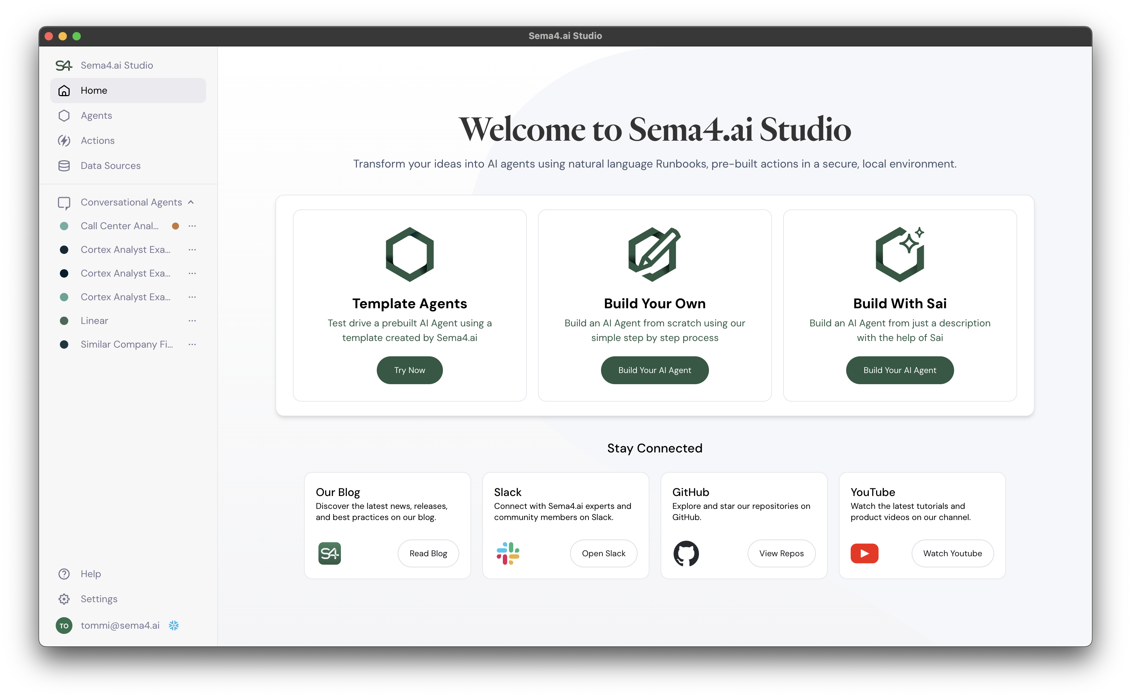Open more options for Call Center Anal...
The height and width of the screenshot is (698, 1131).
[193, 226]
